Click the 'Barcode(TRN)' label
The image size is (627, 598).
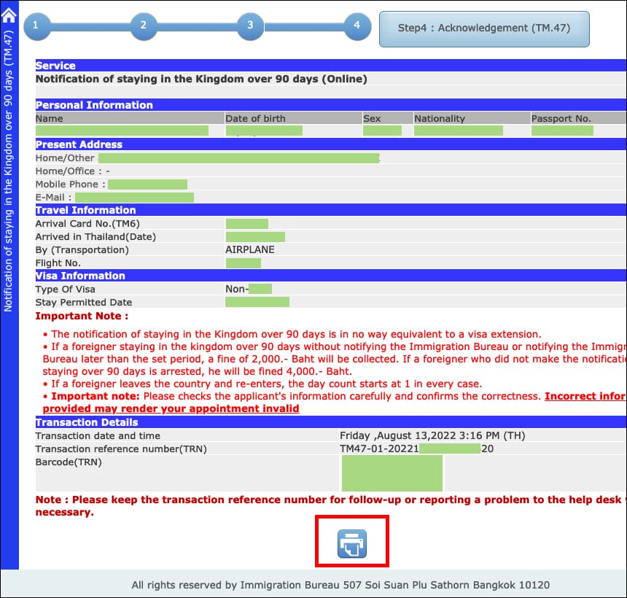69,462
